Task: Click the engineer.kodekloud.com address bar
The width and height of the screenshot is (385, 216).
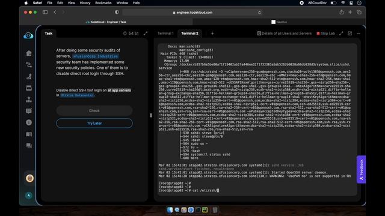Action: pyautogui.click(x=192, y=12)
